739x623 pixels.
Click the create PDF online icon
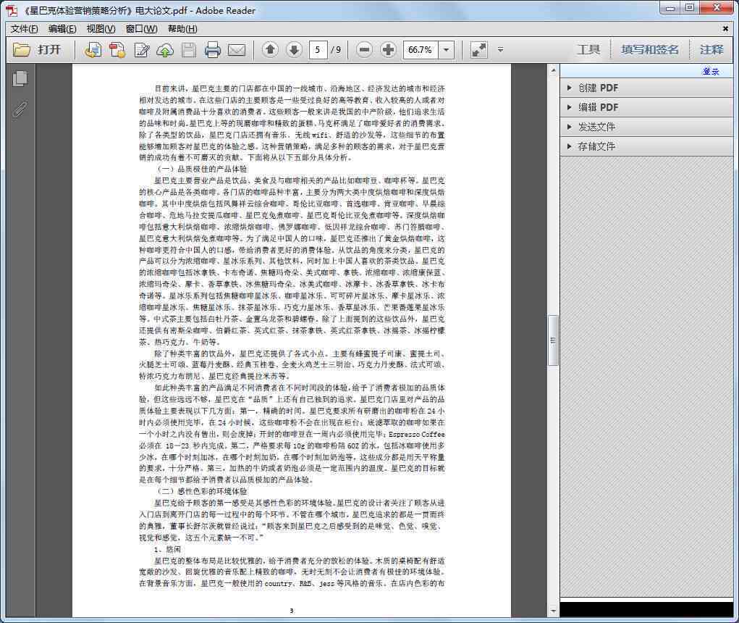click(x=93, y=49)
